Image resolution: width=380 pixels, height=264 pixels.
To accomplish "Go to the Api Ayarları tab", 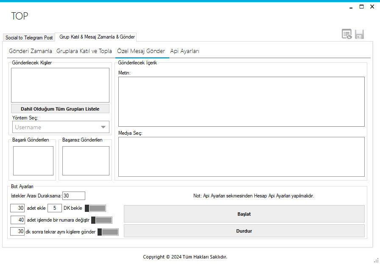I will click(x=184, y=51).
